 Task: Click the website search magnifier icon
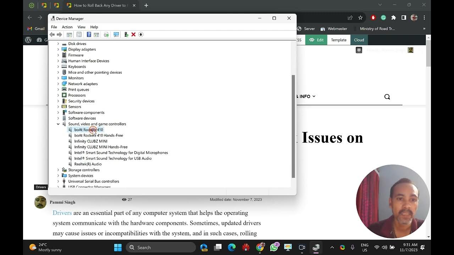pos(387,97)
